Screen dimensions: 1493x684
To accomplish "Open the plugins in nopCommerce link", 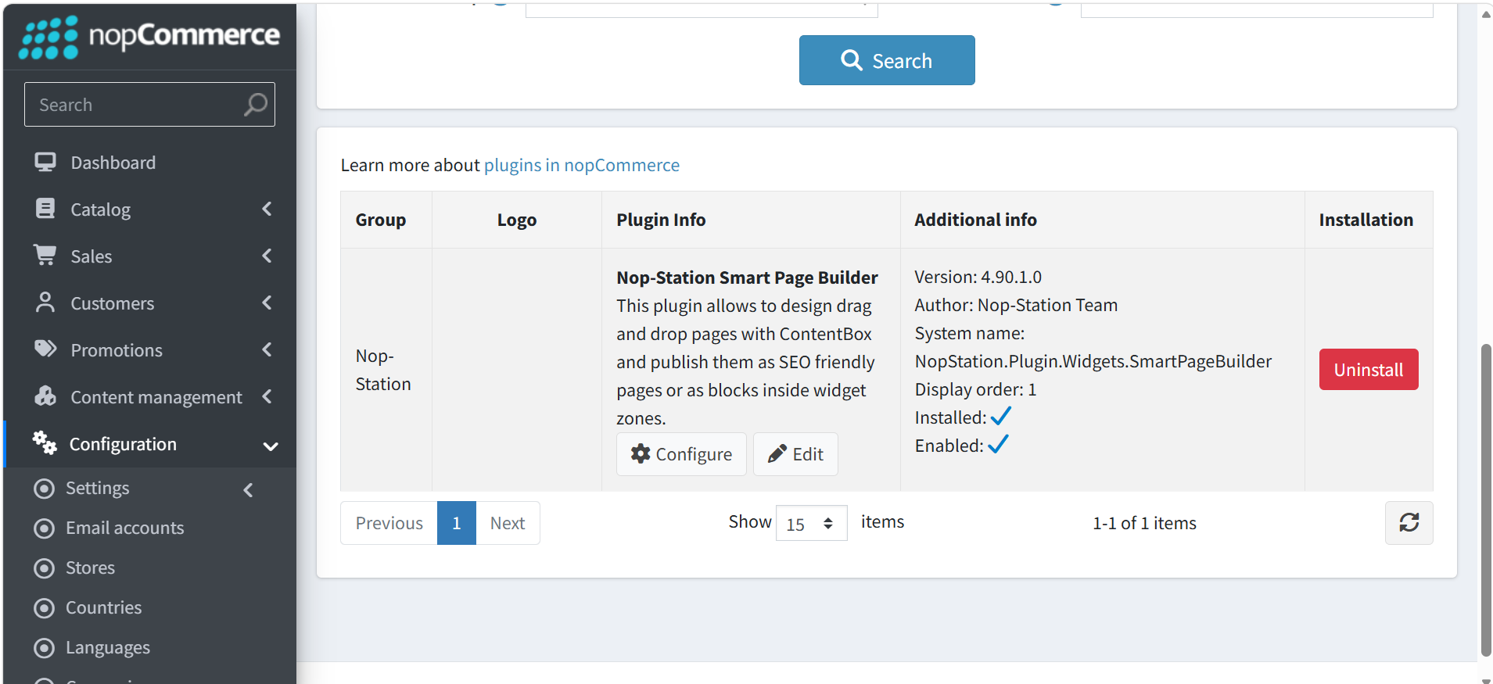I will (x=582, y=165).
